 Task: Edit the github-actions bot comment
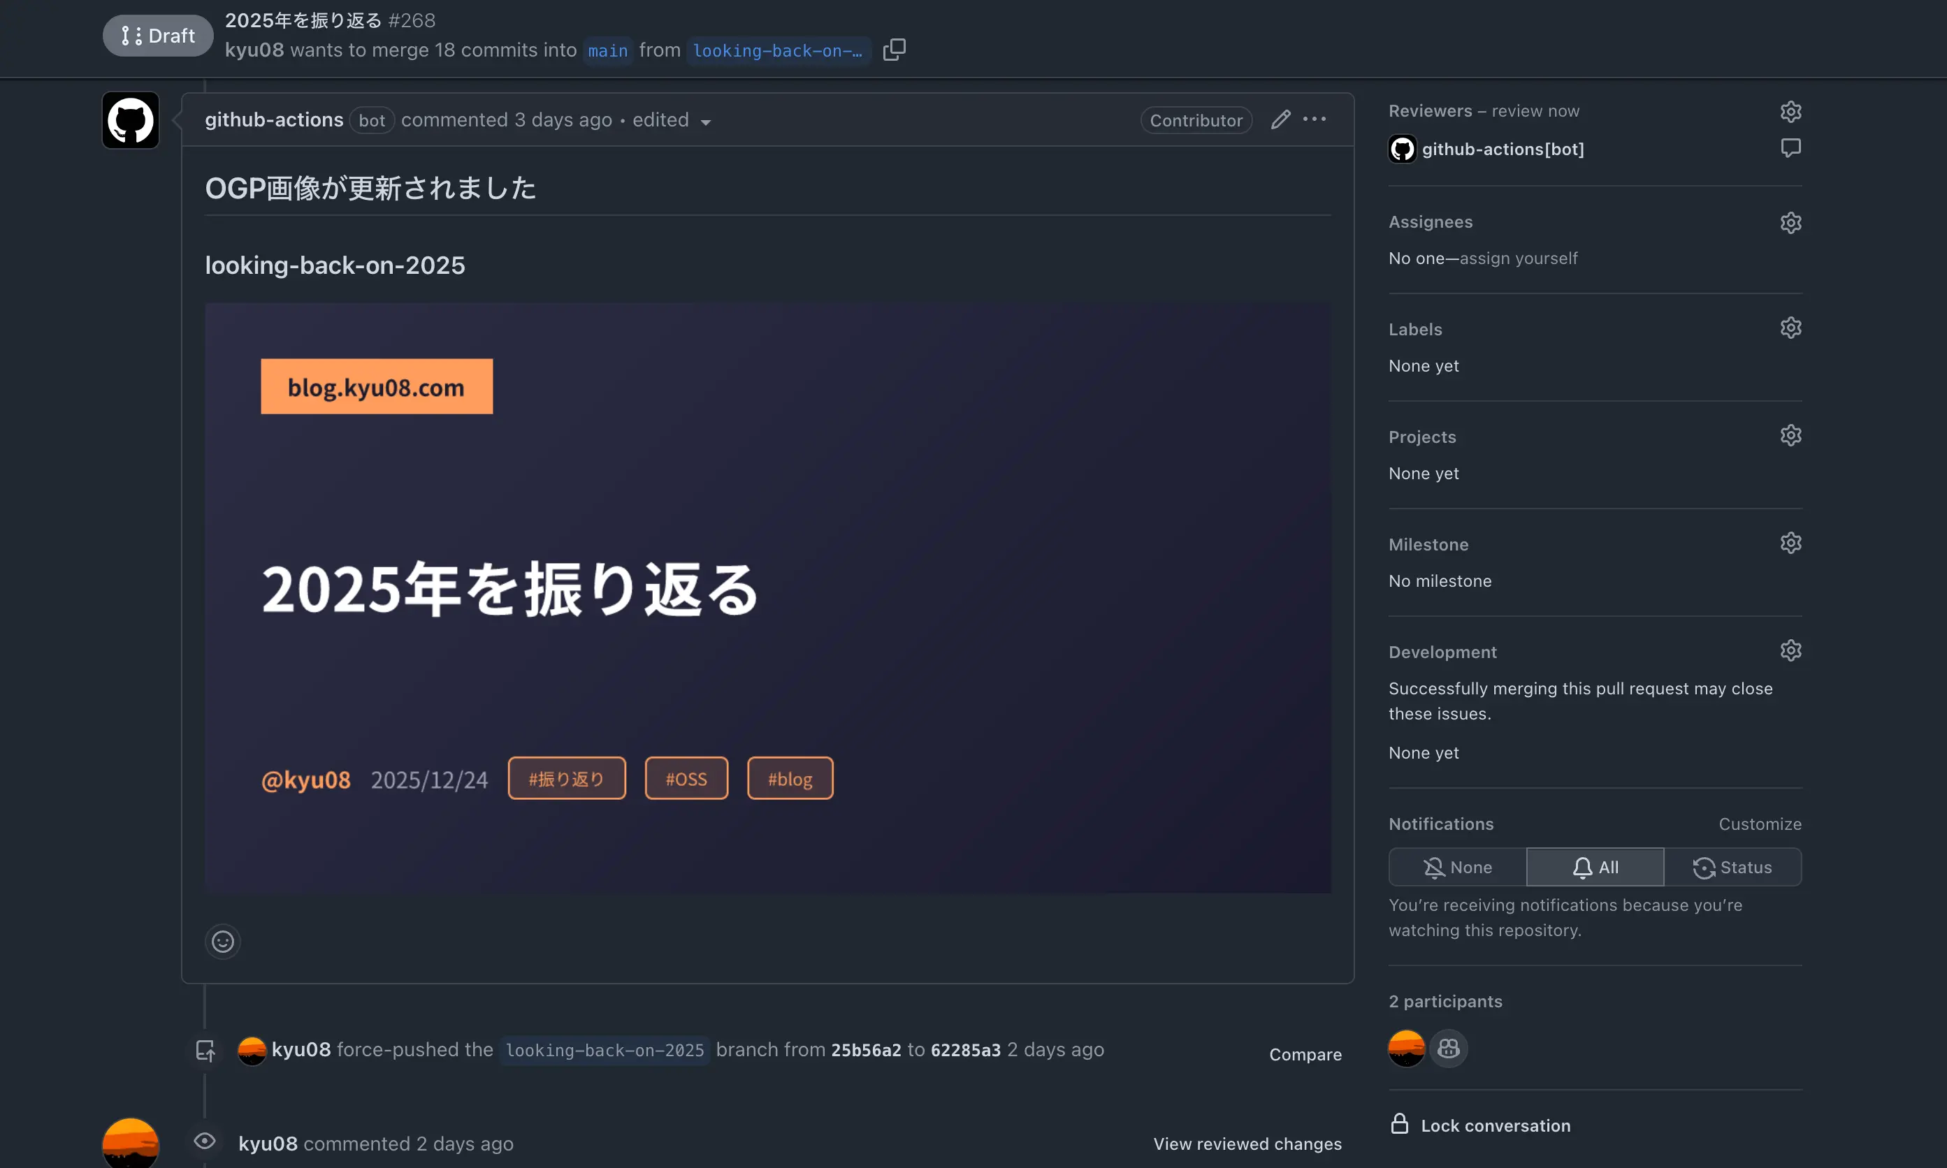coord(1280,119)
